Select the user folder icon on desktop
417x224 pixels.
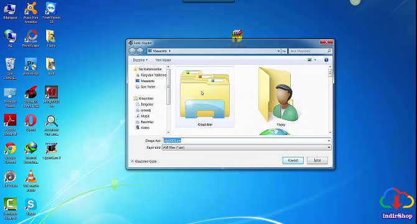(x=51, y=39)
